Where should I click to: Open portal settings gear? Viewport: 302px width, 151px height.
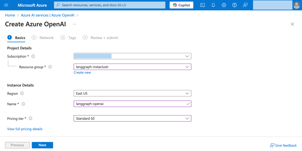224,5
